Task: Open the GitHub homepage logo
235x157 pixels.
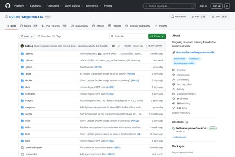Action: coord(8,6)
